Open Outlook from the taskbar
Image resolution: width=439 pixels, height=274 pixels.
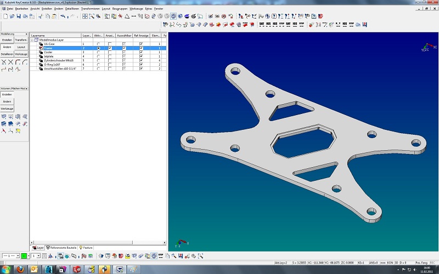tap(34, 269)
